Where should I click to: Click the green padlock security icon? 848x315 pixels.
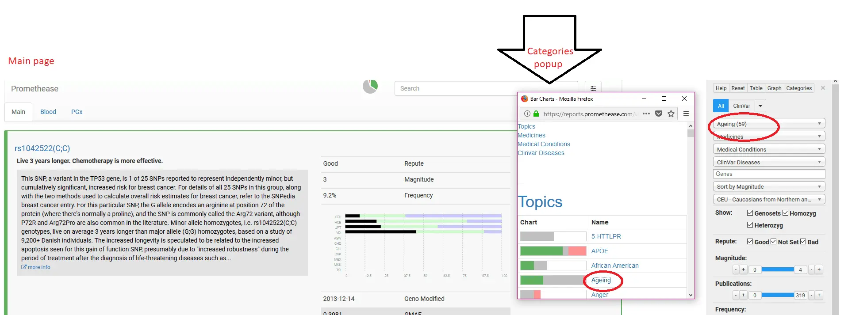click(536, 114)
